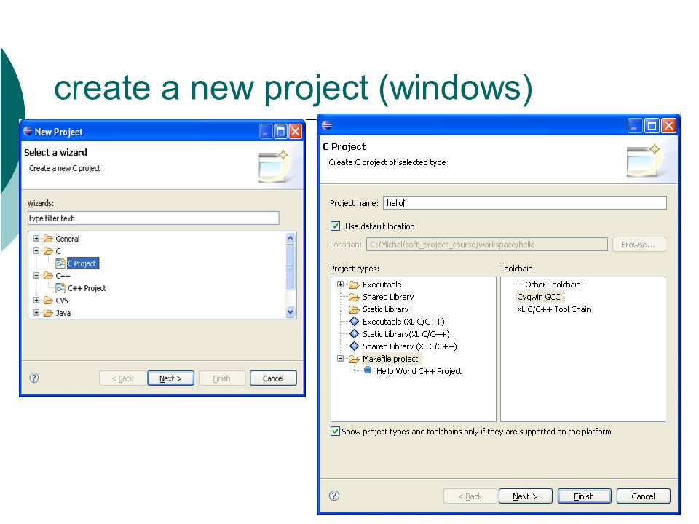Click scroll down arrow in wizards list
This screenshot has height=524, width=699.
[x=291, y=312]
